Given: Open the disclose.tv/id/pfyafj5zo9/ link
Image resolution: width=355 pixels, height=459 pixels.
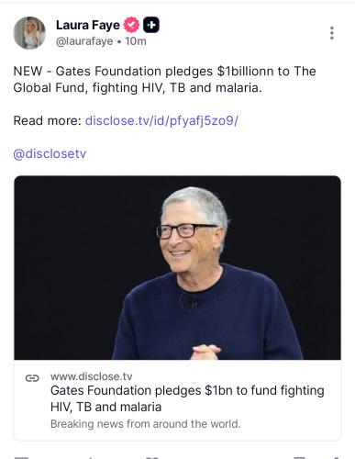Looking at the screenshot, I should coord(161,120).
